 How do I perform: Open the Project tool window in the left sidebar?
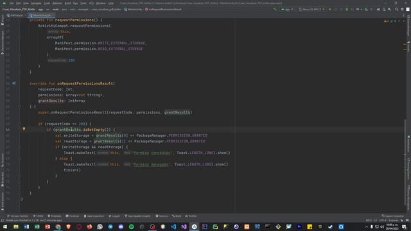tap(3, 20)
